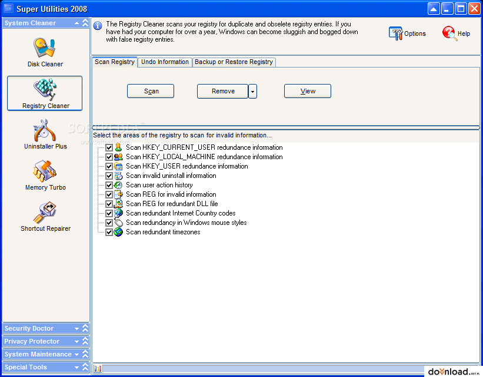Click the invalid uninstall information icon
This screenshot has height=377, width=483.
(118, 176)
